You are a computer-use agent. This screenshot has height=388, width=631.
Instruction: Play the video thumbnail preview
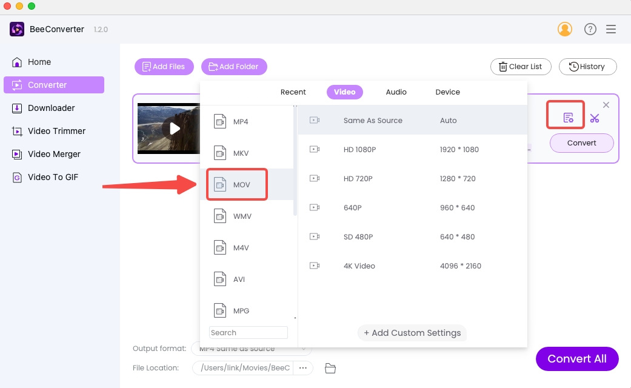click(175, 129)
